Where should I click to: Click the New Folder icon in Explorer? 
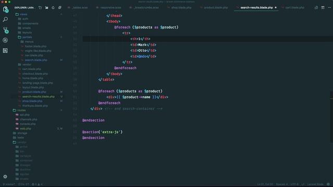coord(46,8)
